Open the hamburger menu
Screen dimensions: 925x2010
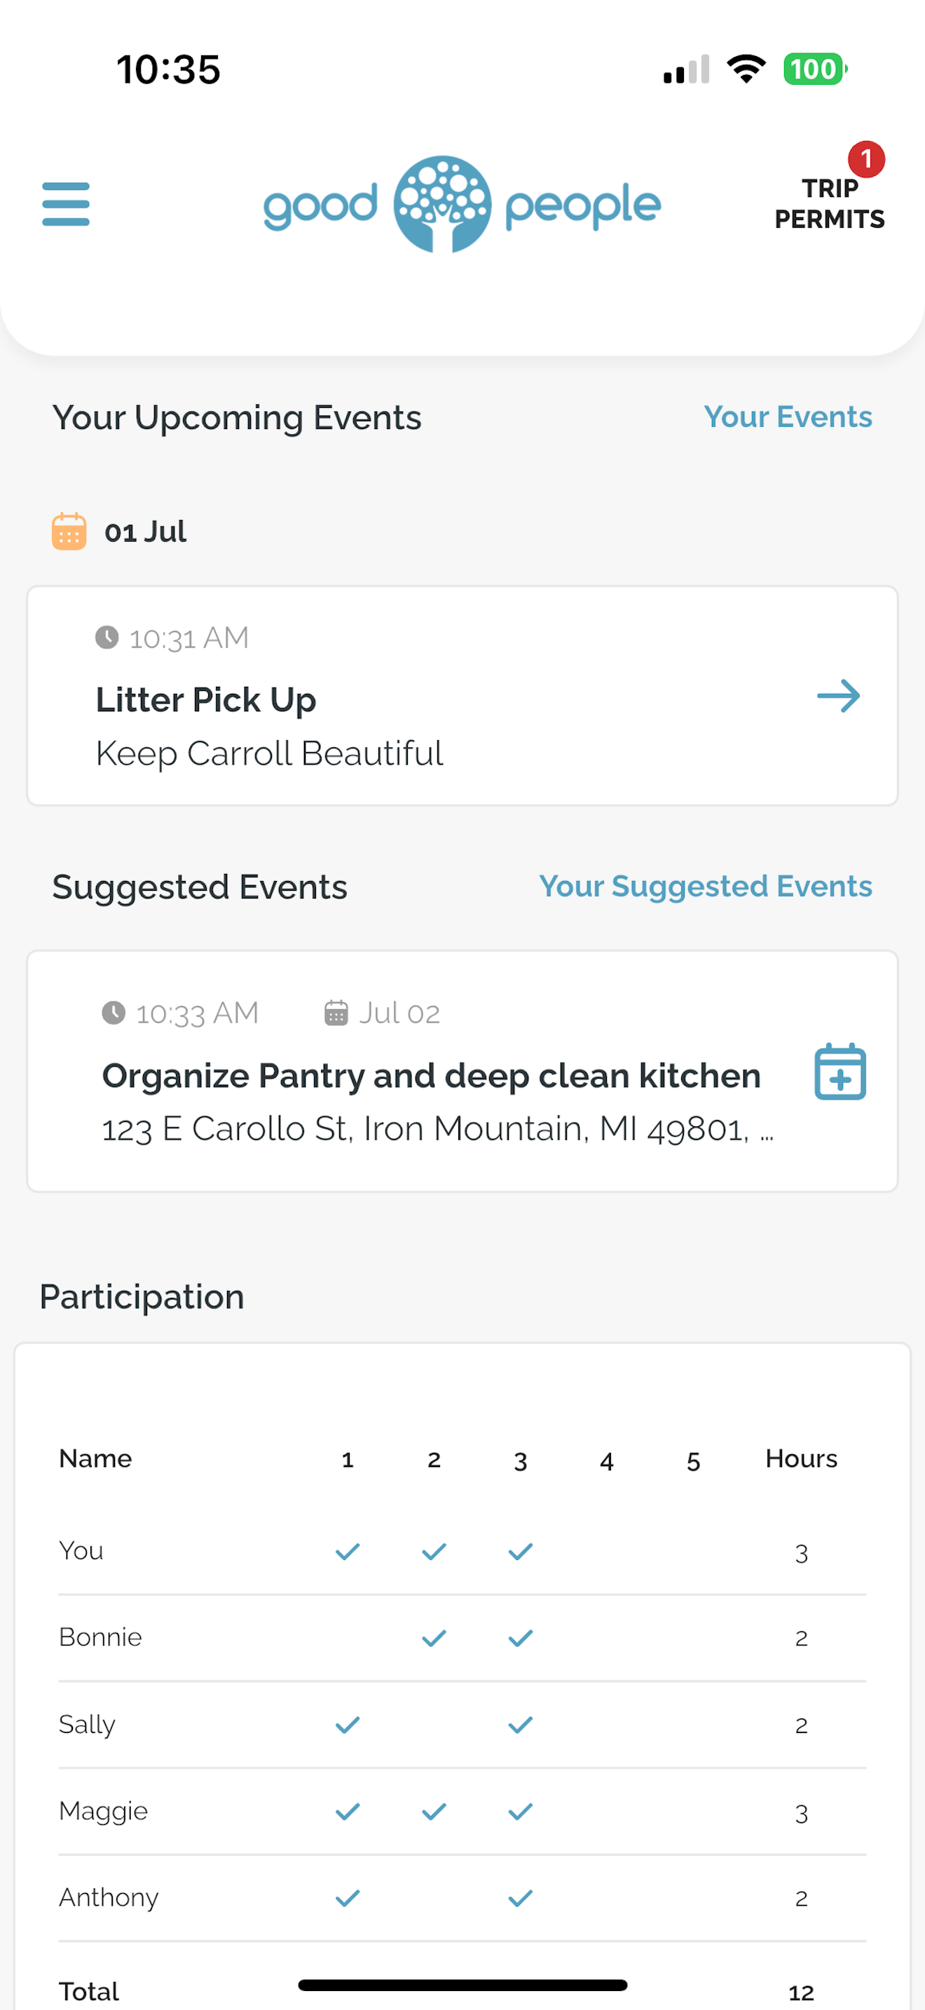pos(65,205)
